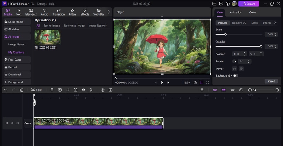This screenshot has height=146, width=283.
Task: Show more toolbar tabs with the right chevron
Action: [109, 12]
